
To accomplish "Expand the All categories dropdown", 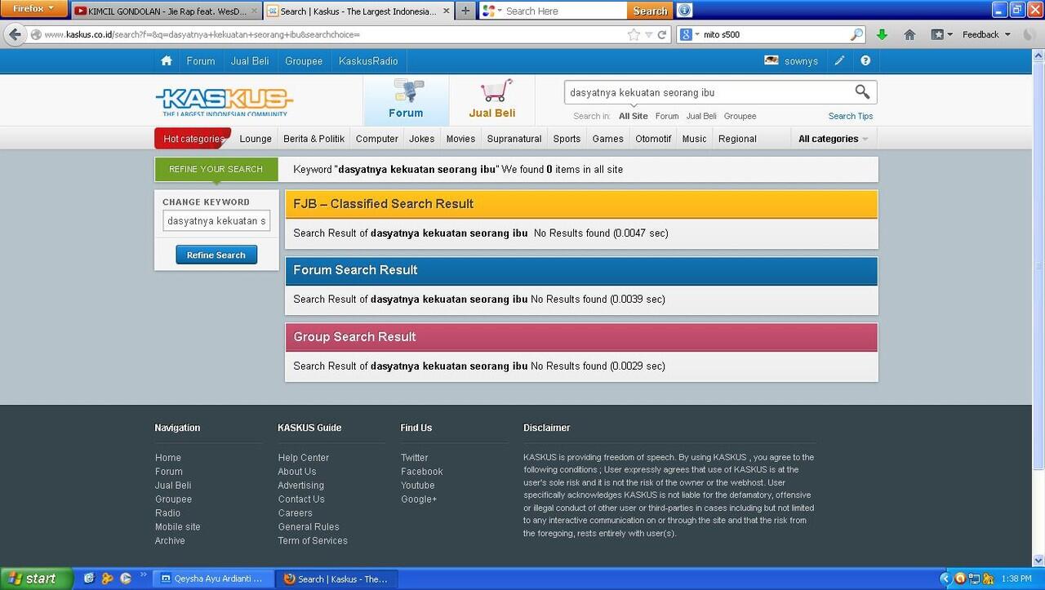I will click(833, 139).
